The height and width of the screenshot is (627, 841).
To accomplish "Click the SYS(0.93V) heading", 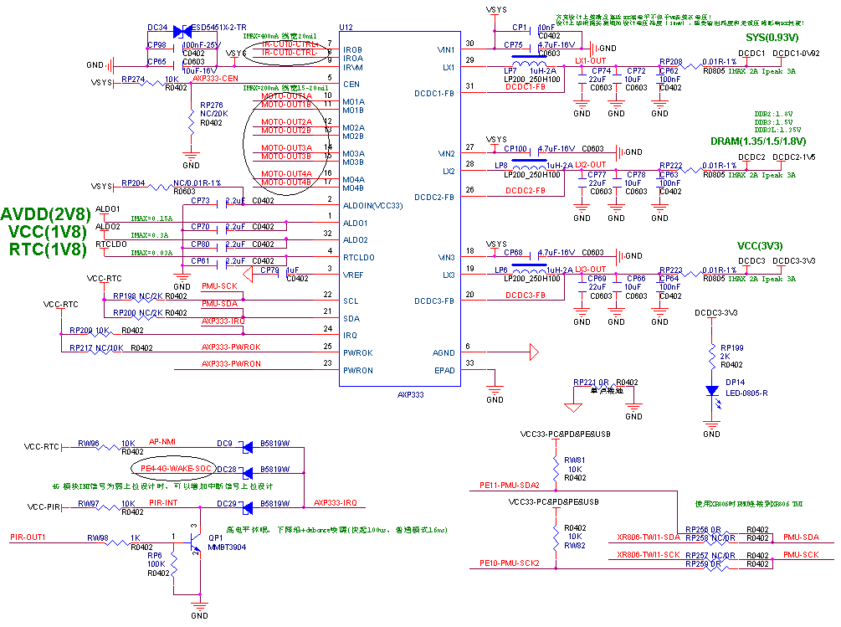I will click(x=772, y=39).
